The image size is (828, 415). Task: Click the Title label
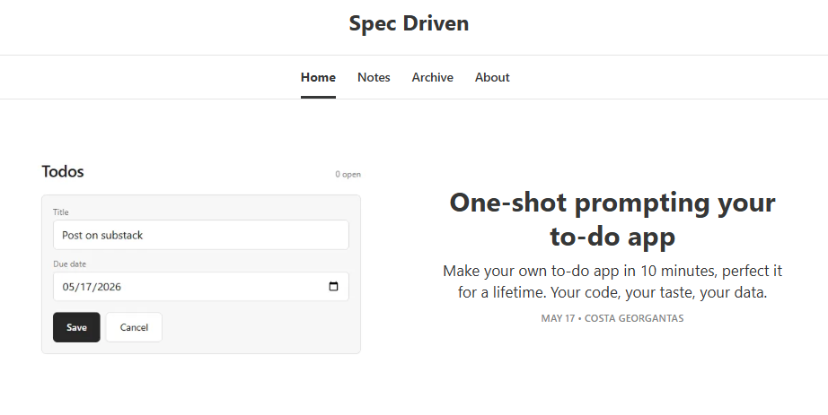(x=61, y=212)
